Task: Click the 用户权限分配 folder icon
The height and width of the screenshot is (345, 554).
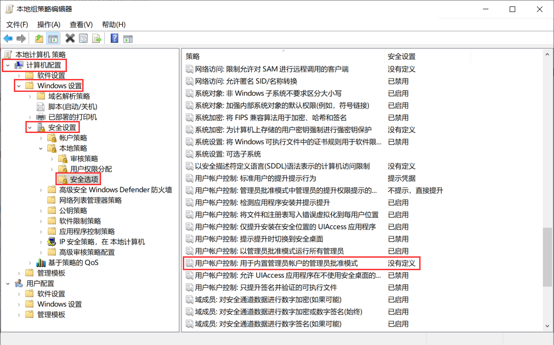Action: coord(63,169)
